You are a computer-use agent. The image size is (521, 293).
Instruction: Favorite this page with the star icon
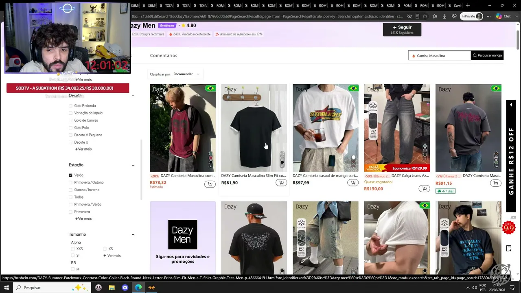pyautogui.click(x=425, y=16)
